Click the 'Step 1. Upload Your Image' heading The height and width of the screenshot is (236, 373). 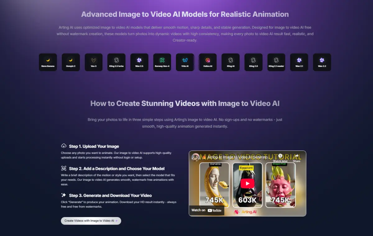coord(94,146)
